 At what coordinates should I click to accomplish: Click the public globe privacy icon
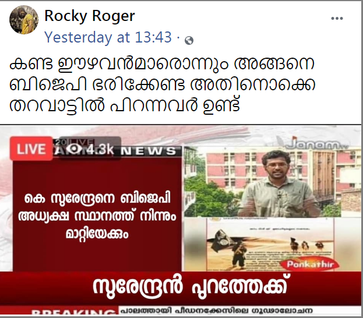[189, 41]
